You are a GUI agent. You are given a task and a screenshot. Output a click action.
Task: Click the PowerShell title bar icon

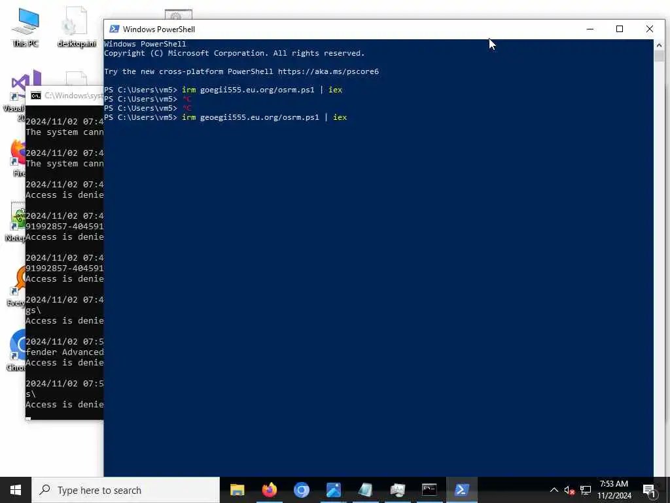pos(114,29)
